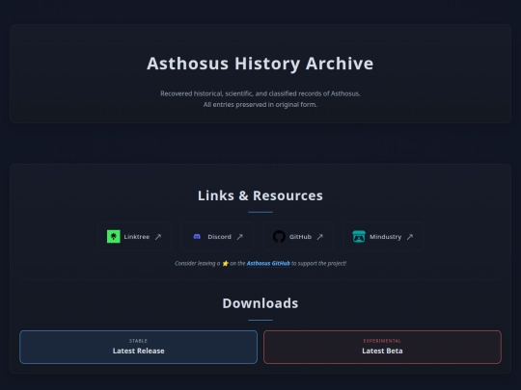The image size is (521, 390).
Task: Click the star emoji in the support note
Action: pos(225,263)
